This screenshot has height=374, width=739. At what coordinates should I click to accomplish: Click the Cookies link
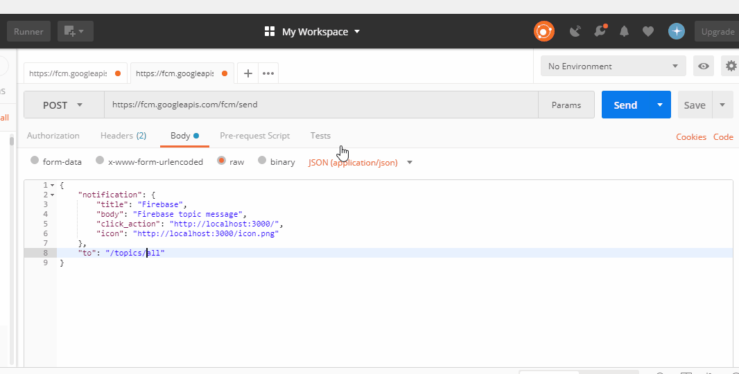click(690, 137)
